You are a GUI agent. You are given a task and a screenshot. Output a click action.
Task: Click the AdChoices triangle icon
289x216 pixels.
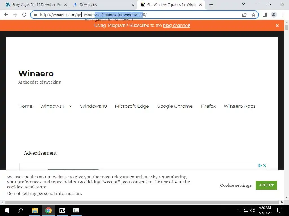coord(260,165)
